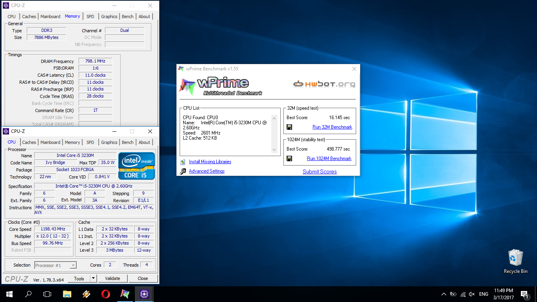Open Advanced Settings link in wPrime
The width and height of the screenshot is (537, 302).
pos(207,171)
